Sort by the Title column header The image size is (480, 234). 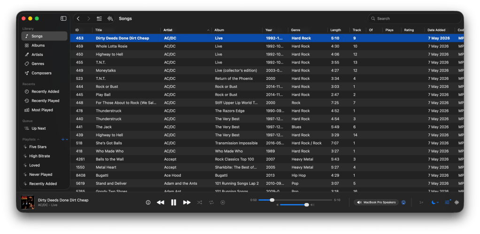(126, 30)
